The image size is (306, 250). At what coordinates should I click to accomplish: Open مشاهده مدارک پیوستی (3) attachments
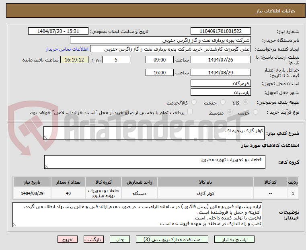tap(172, 239)
